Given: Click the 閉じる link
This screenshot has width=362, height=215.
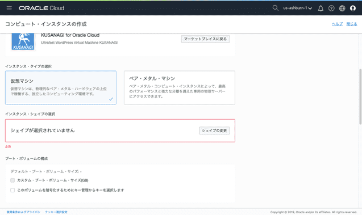Looking at the screenshot, I should pyautogui.click(x=352, y=24).
